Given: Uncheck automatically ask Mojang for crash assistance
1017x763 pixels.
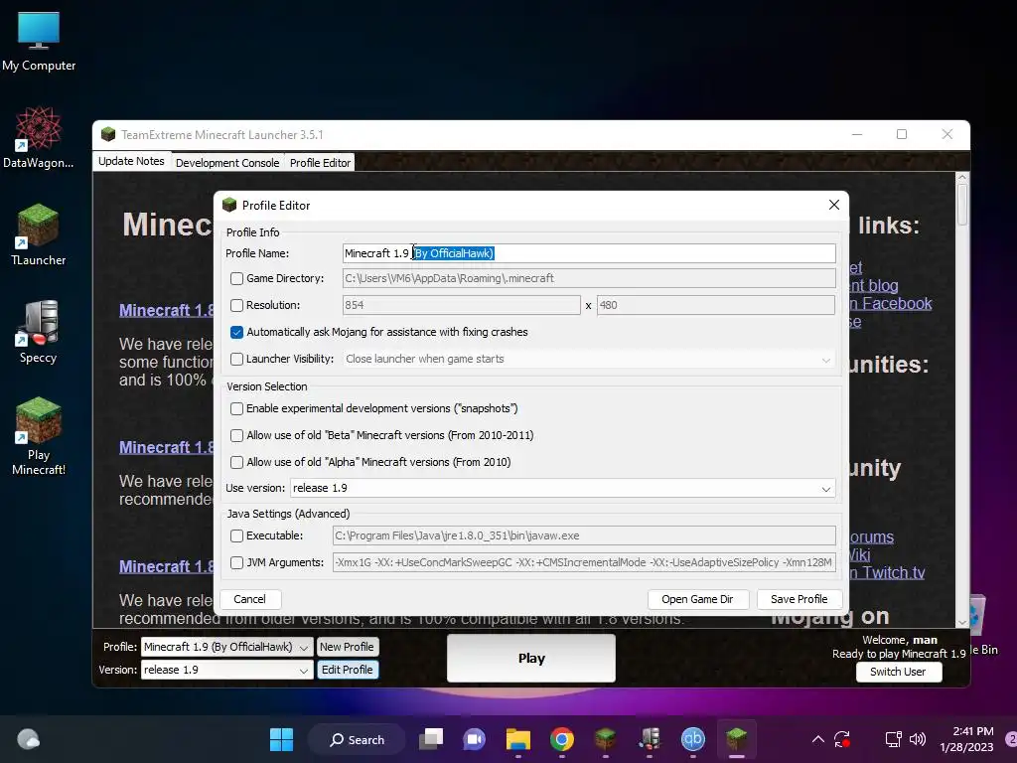Looking at the screenshot, I should pos(236,332).
